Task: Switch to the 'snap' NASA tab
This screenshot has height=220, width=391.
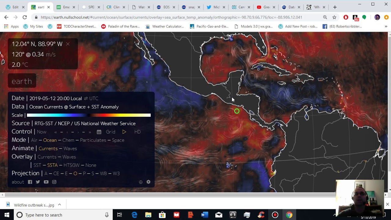Action: pos(191,7)
